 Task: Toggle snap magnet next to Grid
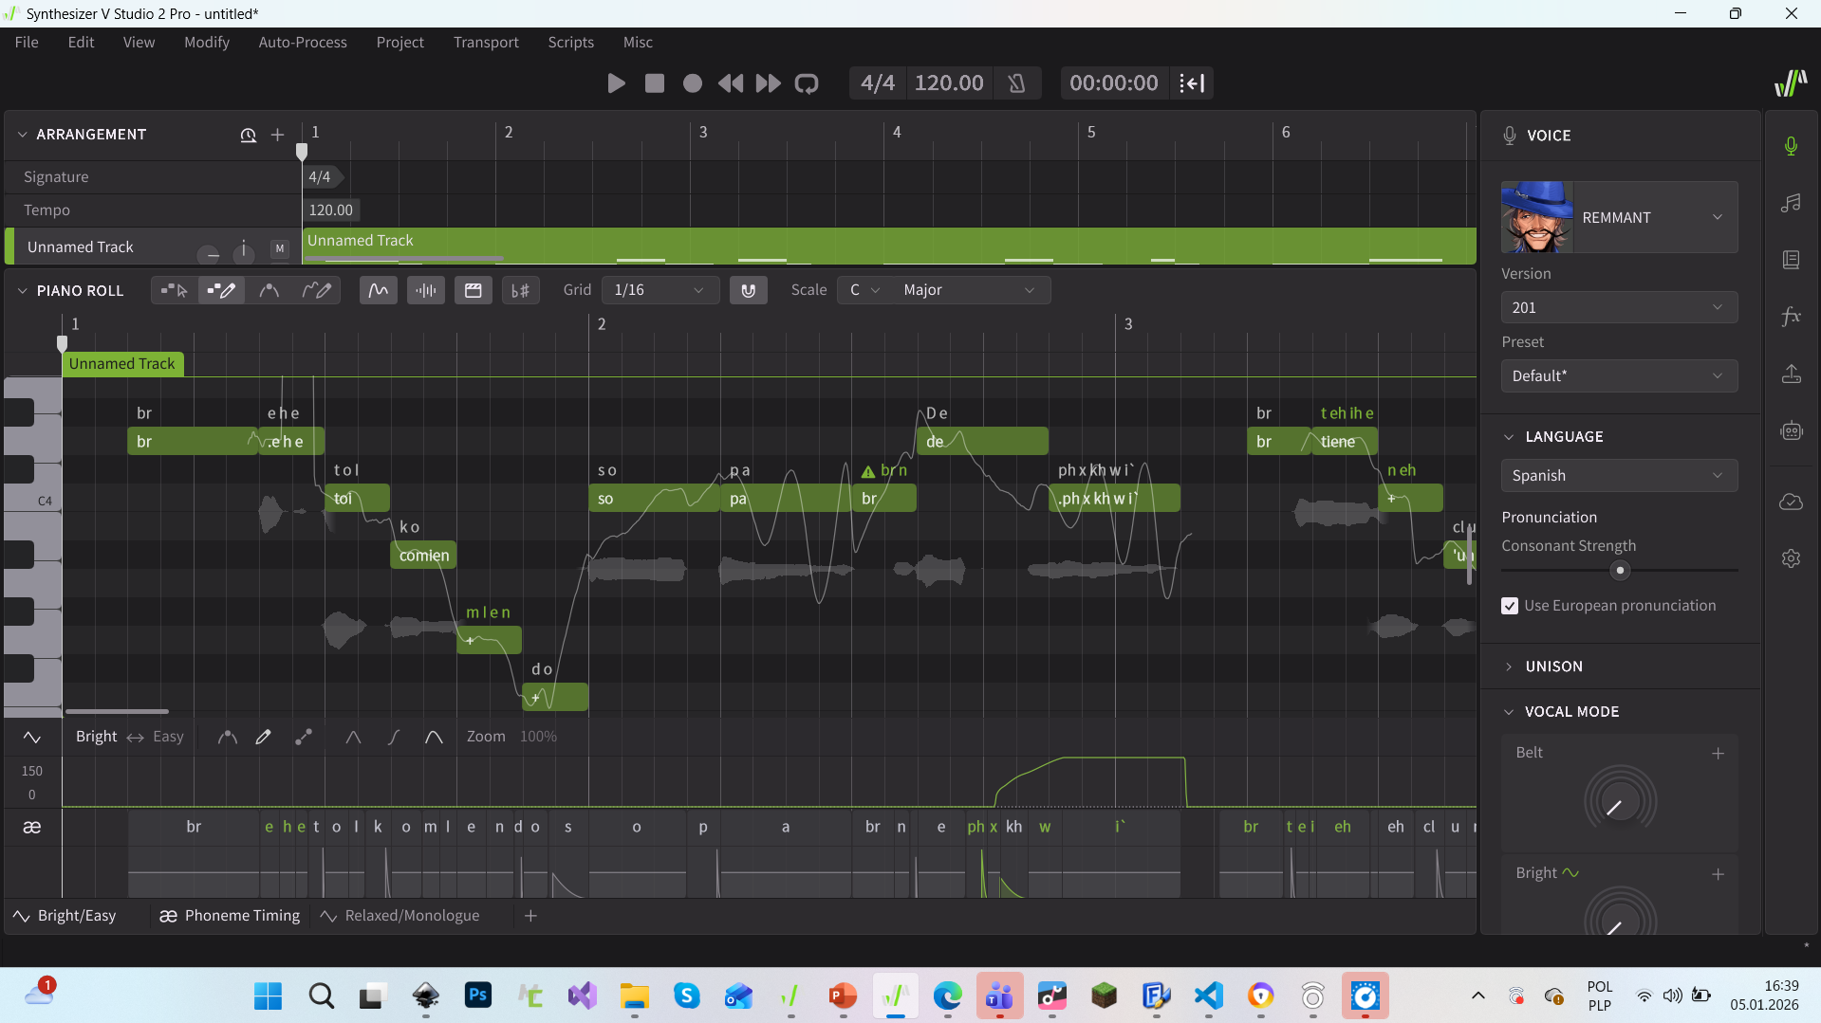pos(749,290)
